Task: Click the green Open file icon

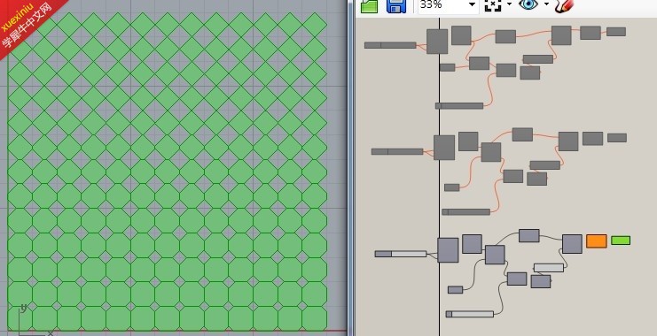Action: pos(369,6)
